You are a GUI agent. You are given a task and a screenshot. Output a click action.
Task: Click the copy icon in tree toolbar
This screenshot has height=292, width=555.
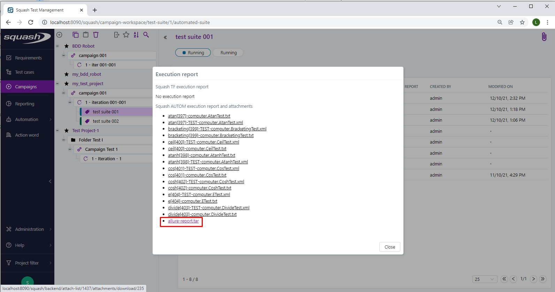pyautogui.click(x=76, y=35)
